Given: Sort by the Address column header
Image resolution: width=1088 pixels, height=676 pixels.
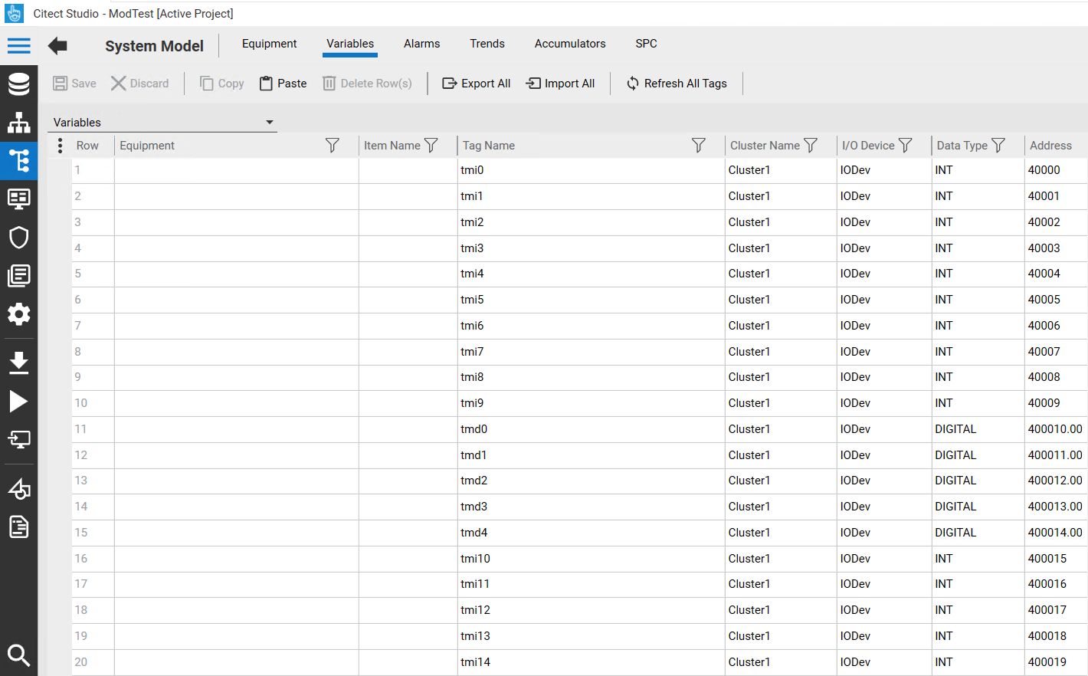Looking at the screenshot, I should 1050,146.
